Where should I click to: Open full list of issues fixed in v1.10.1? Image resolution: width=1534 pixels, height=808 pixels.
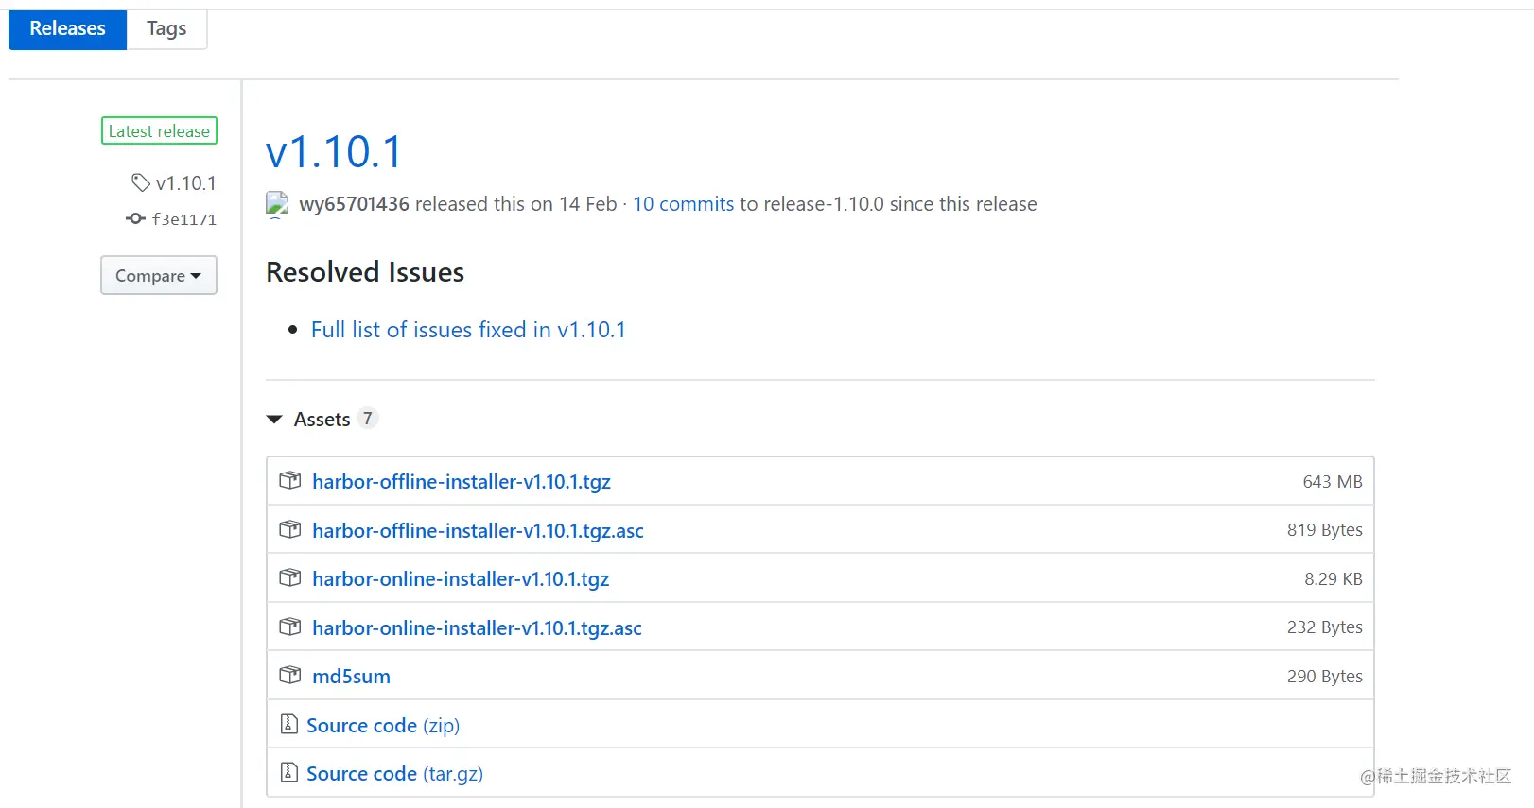pyautogui.click(x=468, y=330)
